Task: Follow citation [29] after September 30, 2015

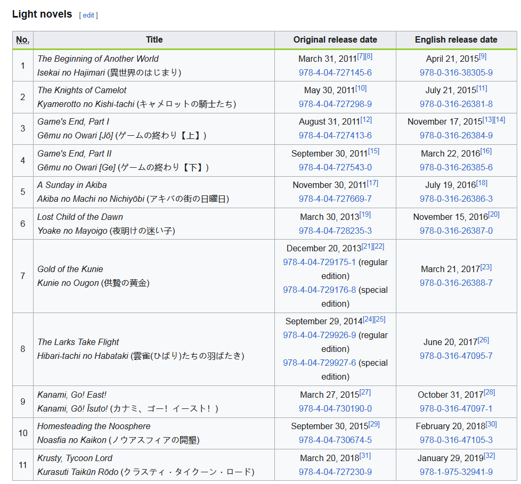Action: click(374, 424)
